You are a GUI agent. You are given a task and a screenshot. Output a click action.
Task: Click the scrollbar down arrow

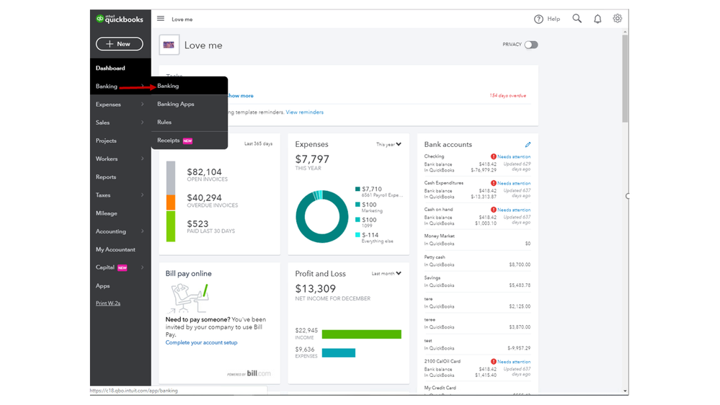click(x=625, y=391)
